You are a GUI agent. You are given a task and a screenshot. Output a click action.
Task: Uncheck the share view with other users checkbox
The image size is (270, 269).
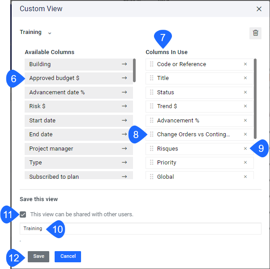pos(23,214)
